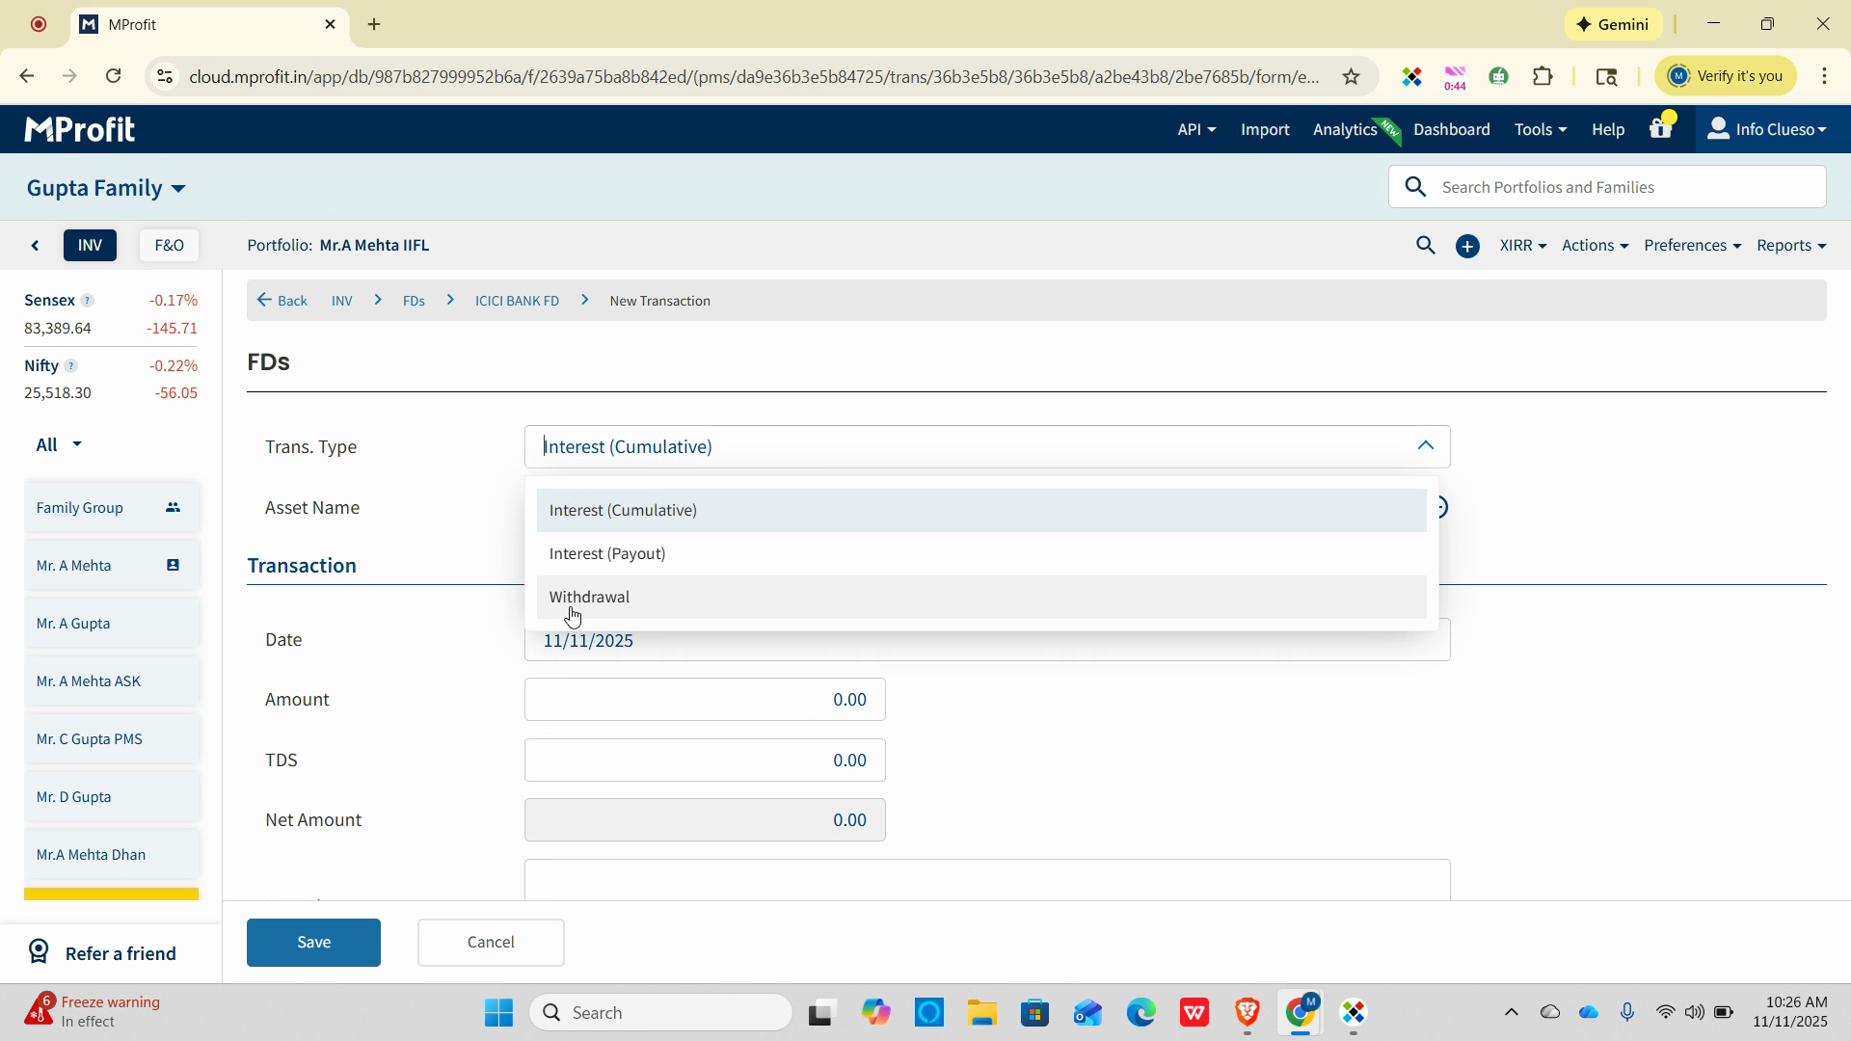Click the Nifty help question mark icon
Viewport: 1851px width, 1041px height.
(70, 366)
